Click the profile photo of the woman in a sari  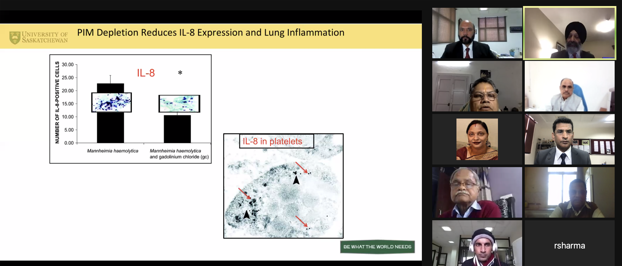(x=477, y=139)
